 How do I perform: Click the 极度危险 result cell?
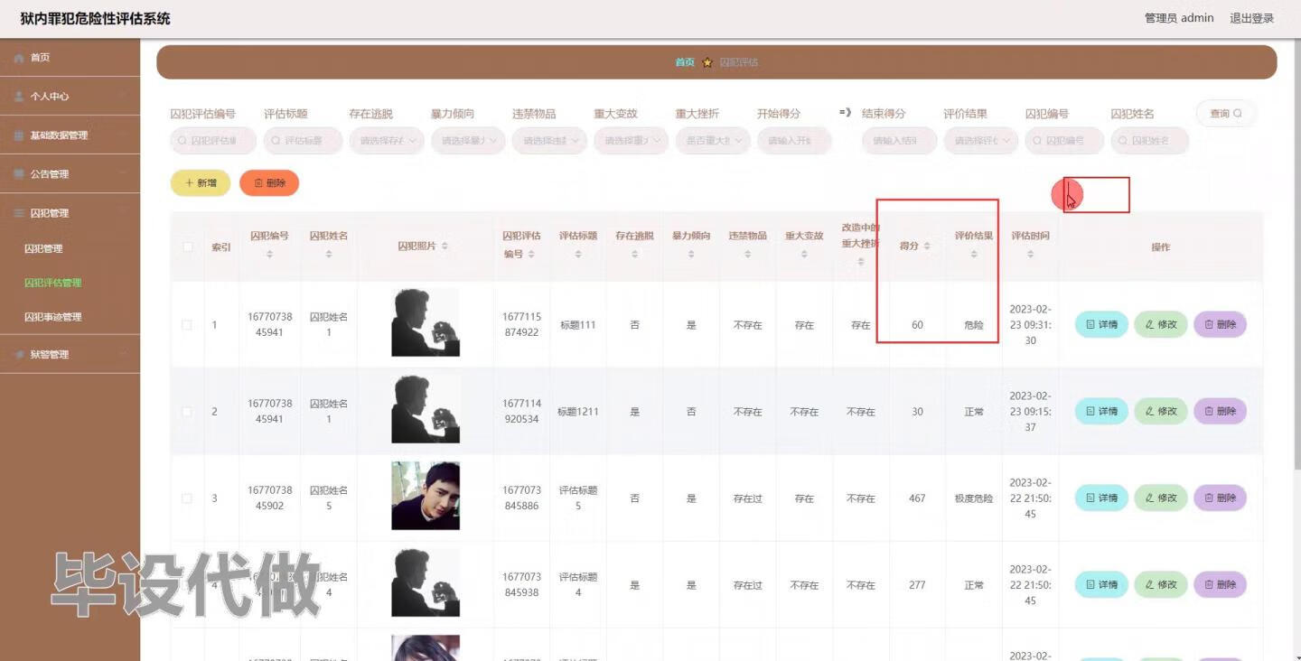(974, 498)
